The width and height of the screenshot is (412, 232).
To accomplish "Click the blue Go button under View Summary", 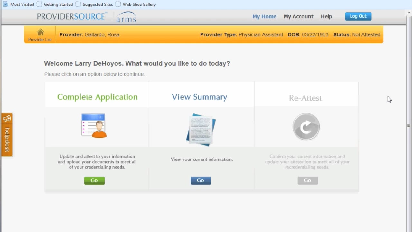I will [x=201, y=180].
